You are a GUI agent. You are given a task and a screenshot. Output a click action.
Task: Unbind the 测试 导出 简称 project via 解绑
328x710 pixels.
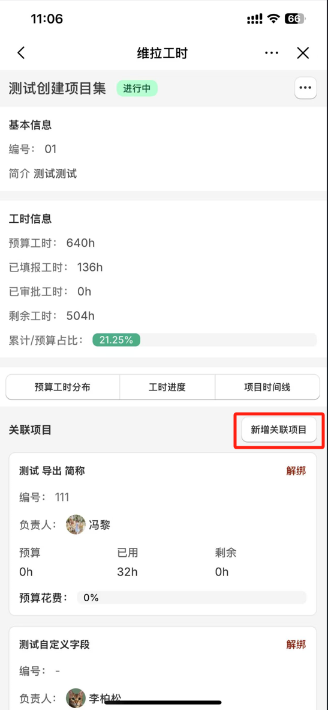pos(296,472)
